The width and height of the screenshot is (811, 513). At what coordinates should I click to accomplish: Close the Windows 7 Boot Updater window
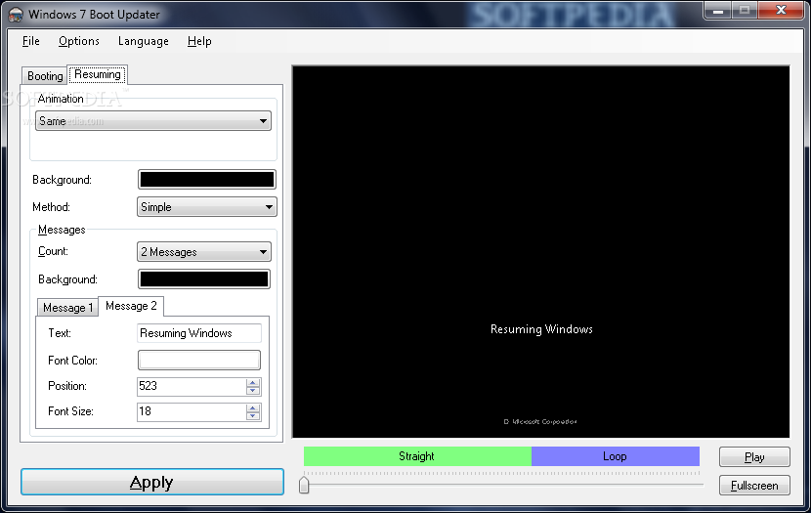point(781,11)
